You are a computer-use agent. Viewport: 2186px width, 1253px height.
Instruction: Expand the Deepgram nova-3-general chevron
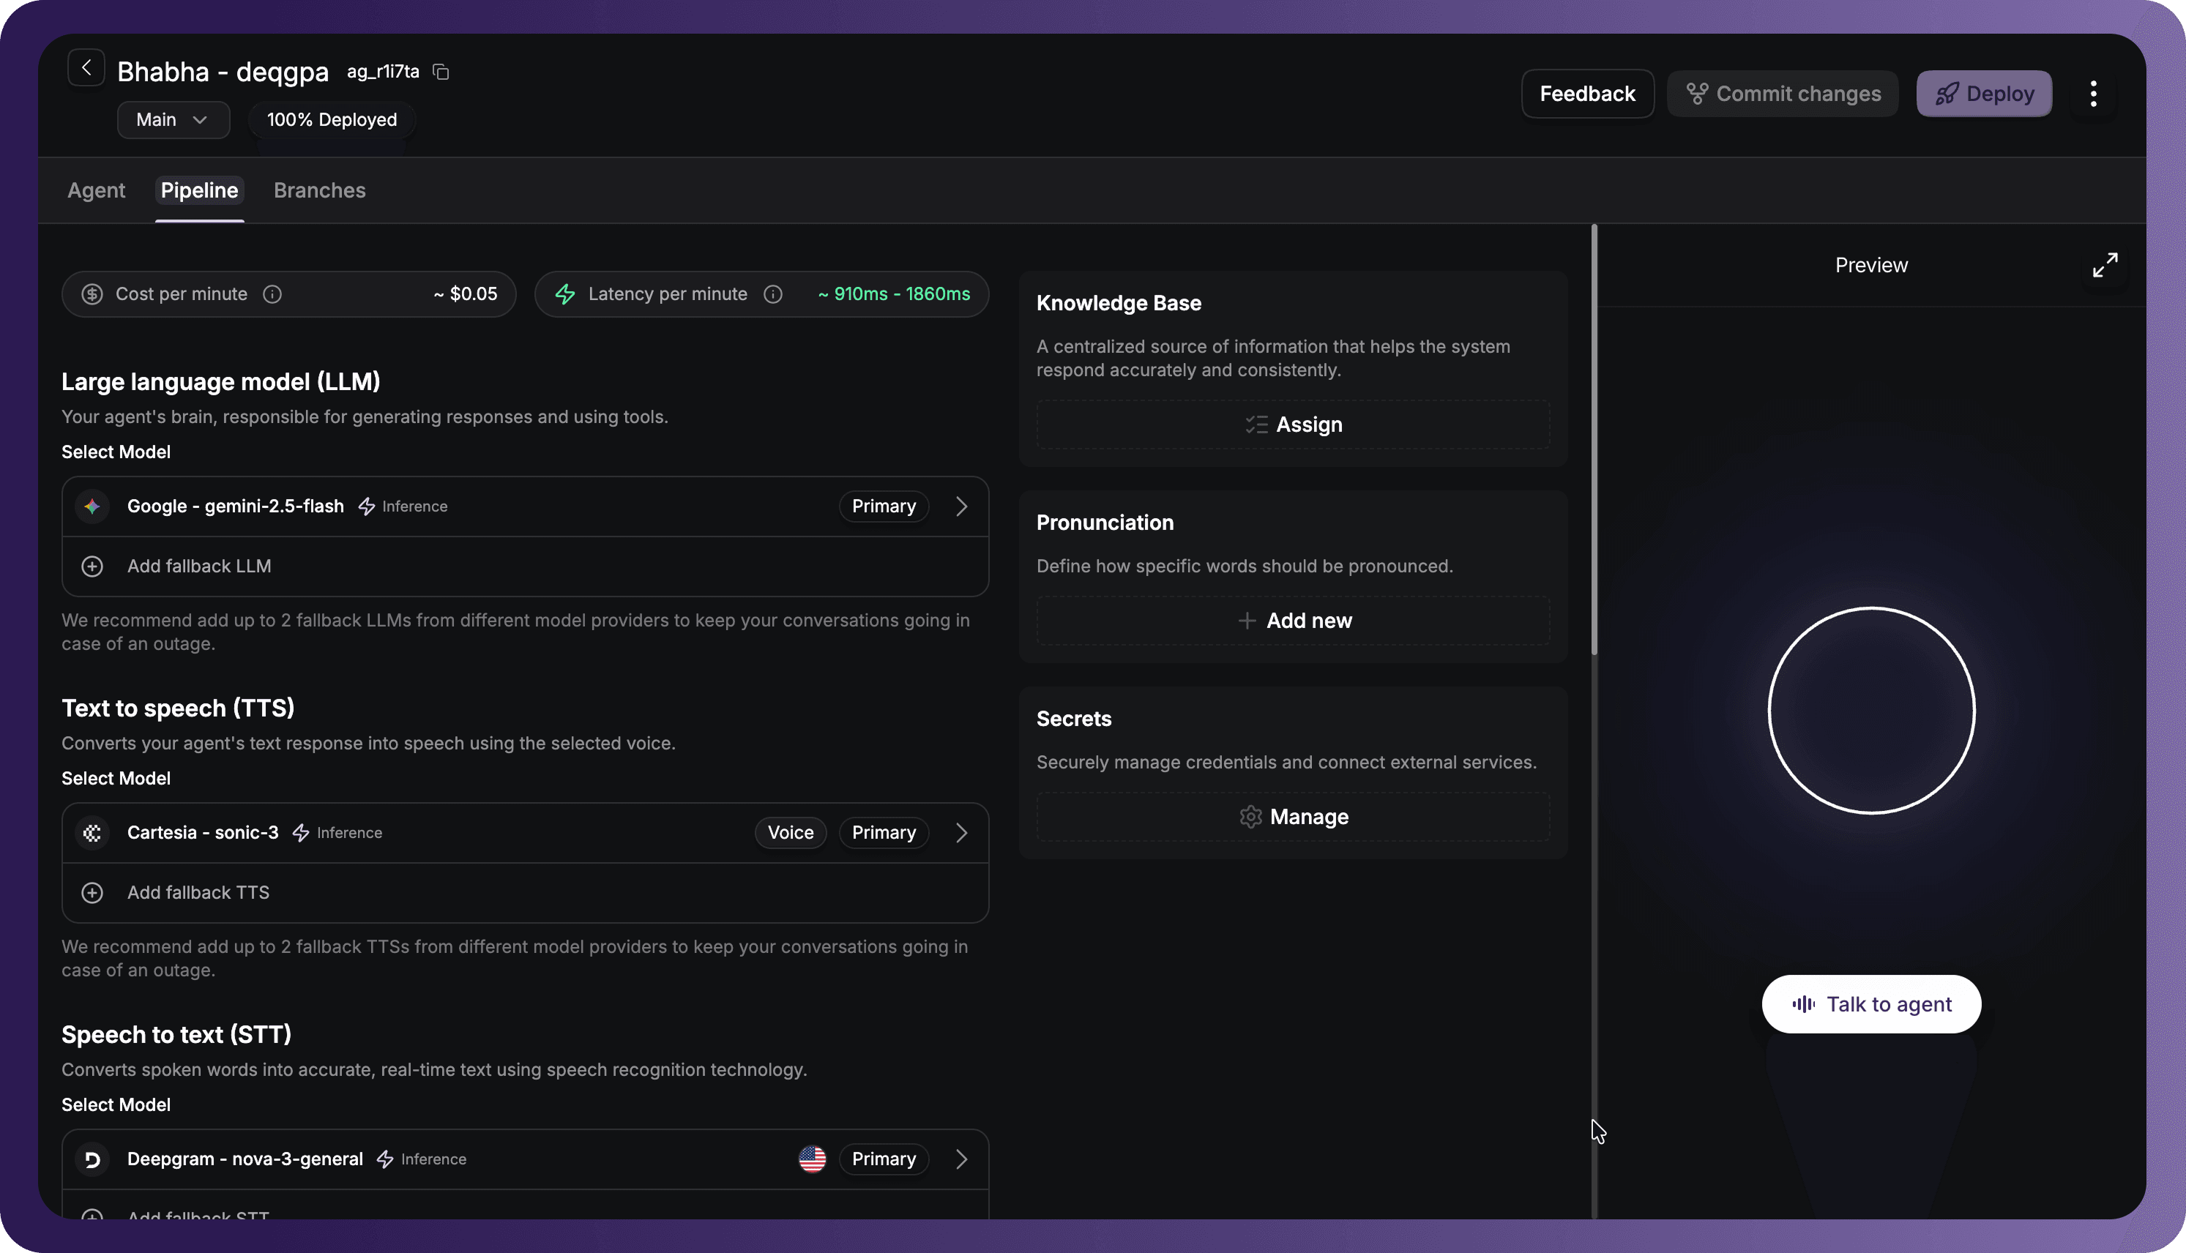tap(961, 1159)
